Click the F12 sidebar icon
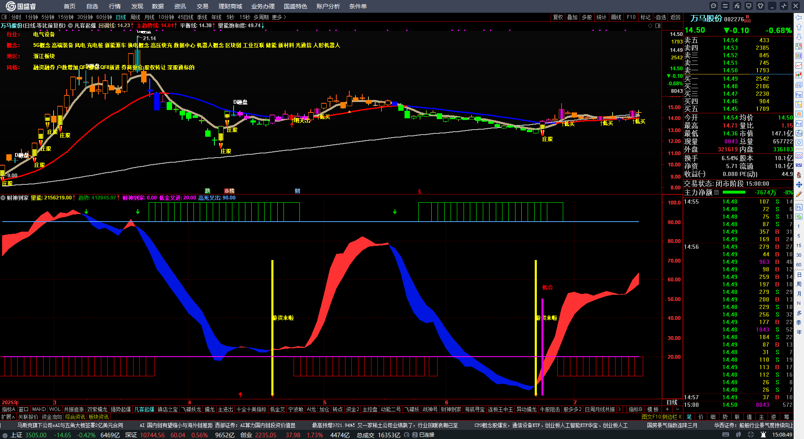The width and height of the screenshot is (804, 439). 799,124
